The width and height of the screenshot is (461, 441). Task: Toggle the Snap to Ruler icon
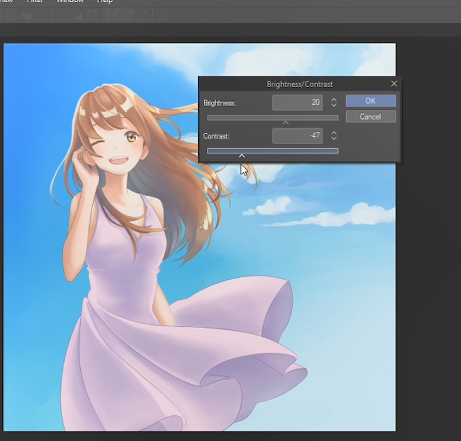point(112,16)
